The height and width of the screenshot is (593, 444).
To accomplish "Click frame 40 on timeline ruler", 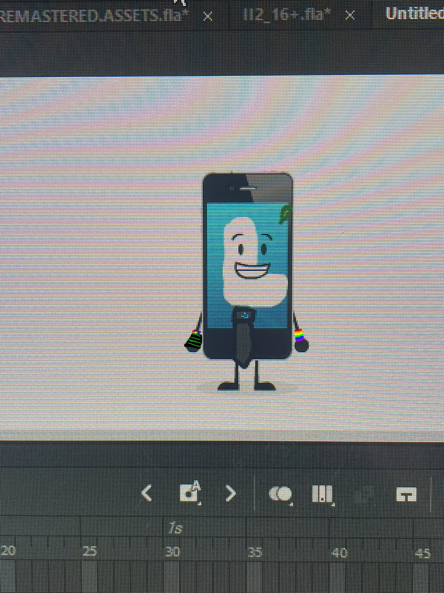I will [x=340, y=553].
